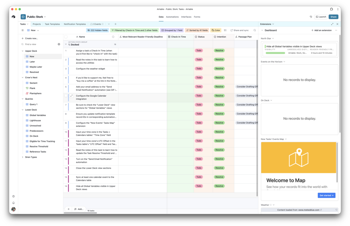Open the 3 Events table tab
Image resolution: width=350 pixels, height=226 pixels.
pyautogui.click(x=97, y=24)
